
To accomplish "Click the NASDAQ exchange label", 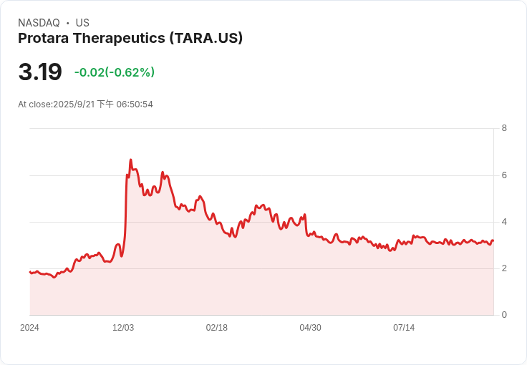I will coord(39,23).
